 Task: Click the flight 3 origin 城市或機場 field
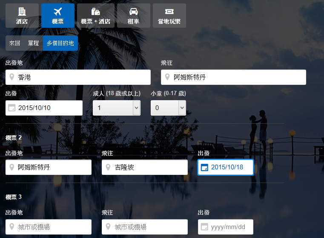click(x=49, y=227)
